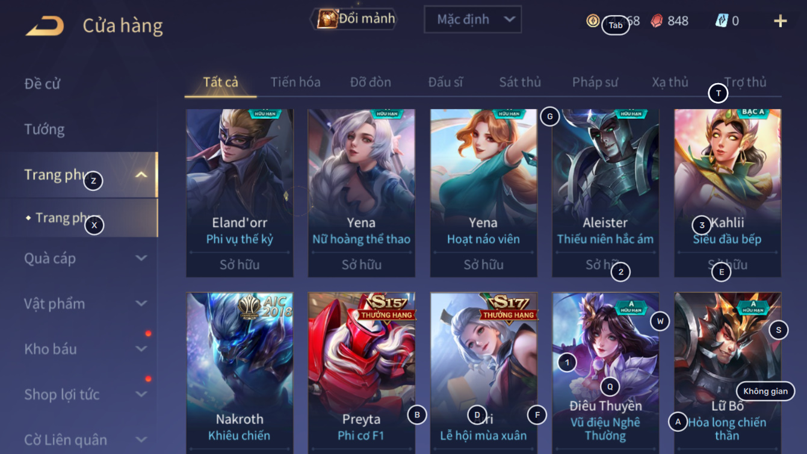Image resolution: width=807 pixels, height=454 pixels.
Task: Click the red ruby currency icon
Action: (x=657, y=20)
